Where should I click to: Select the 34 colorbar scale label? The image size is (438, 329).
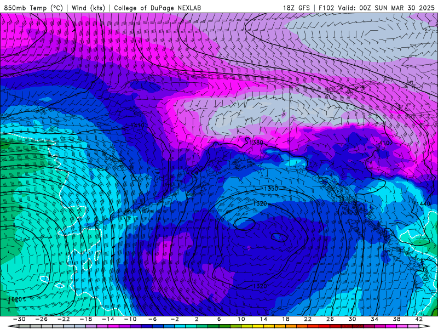(x=374, y=319)
